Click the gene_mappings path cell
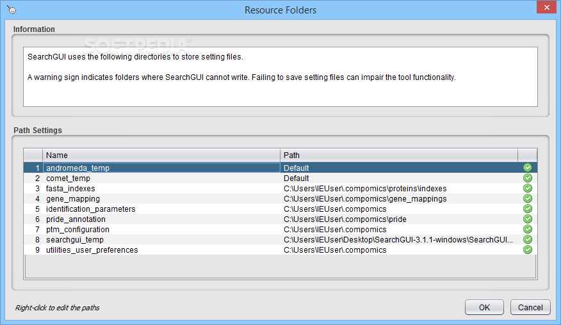Screen dimensions: 561x325 point(399,198)
